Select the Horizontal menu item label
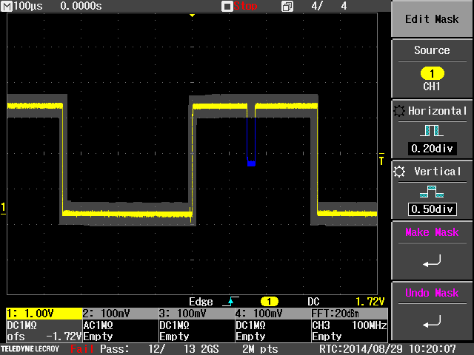 438,111
